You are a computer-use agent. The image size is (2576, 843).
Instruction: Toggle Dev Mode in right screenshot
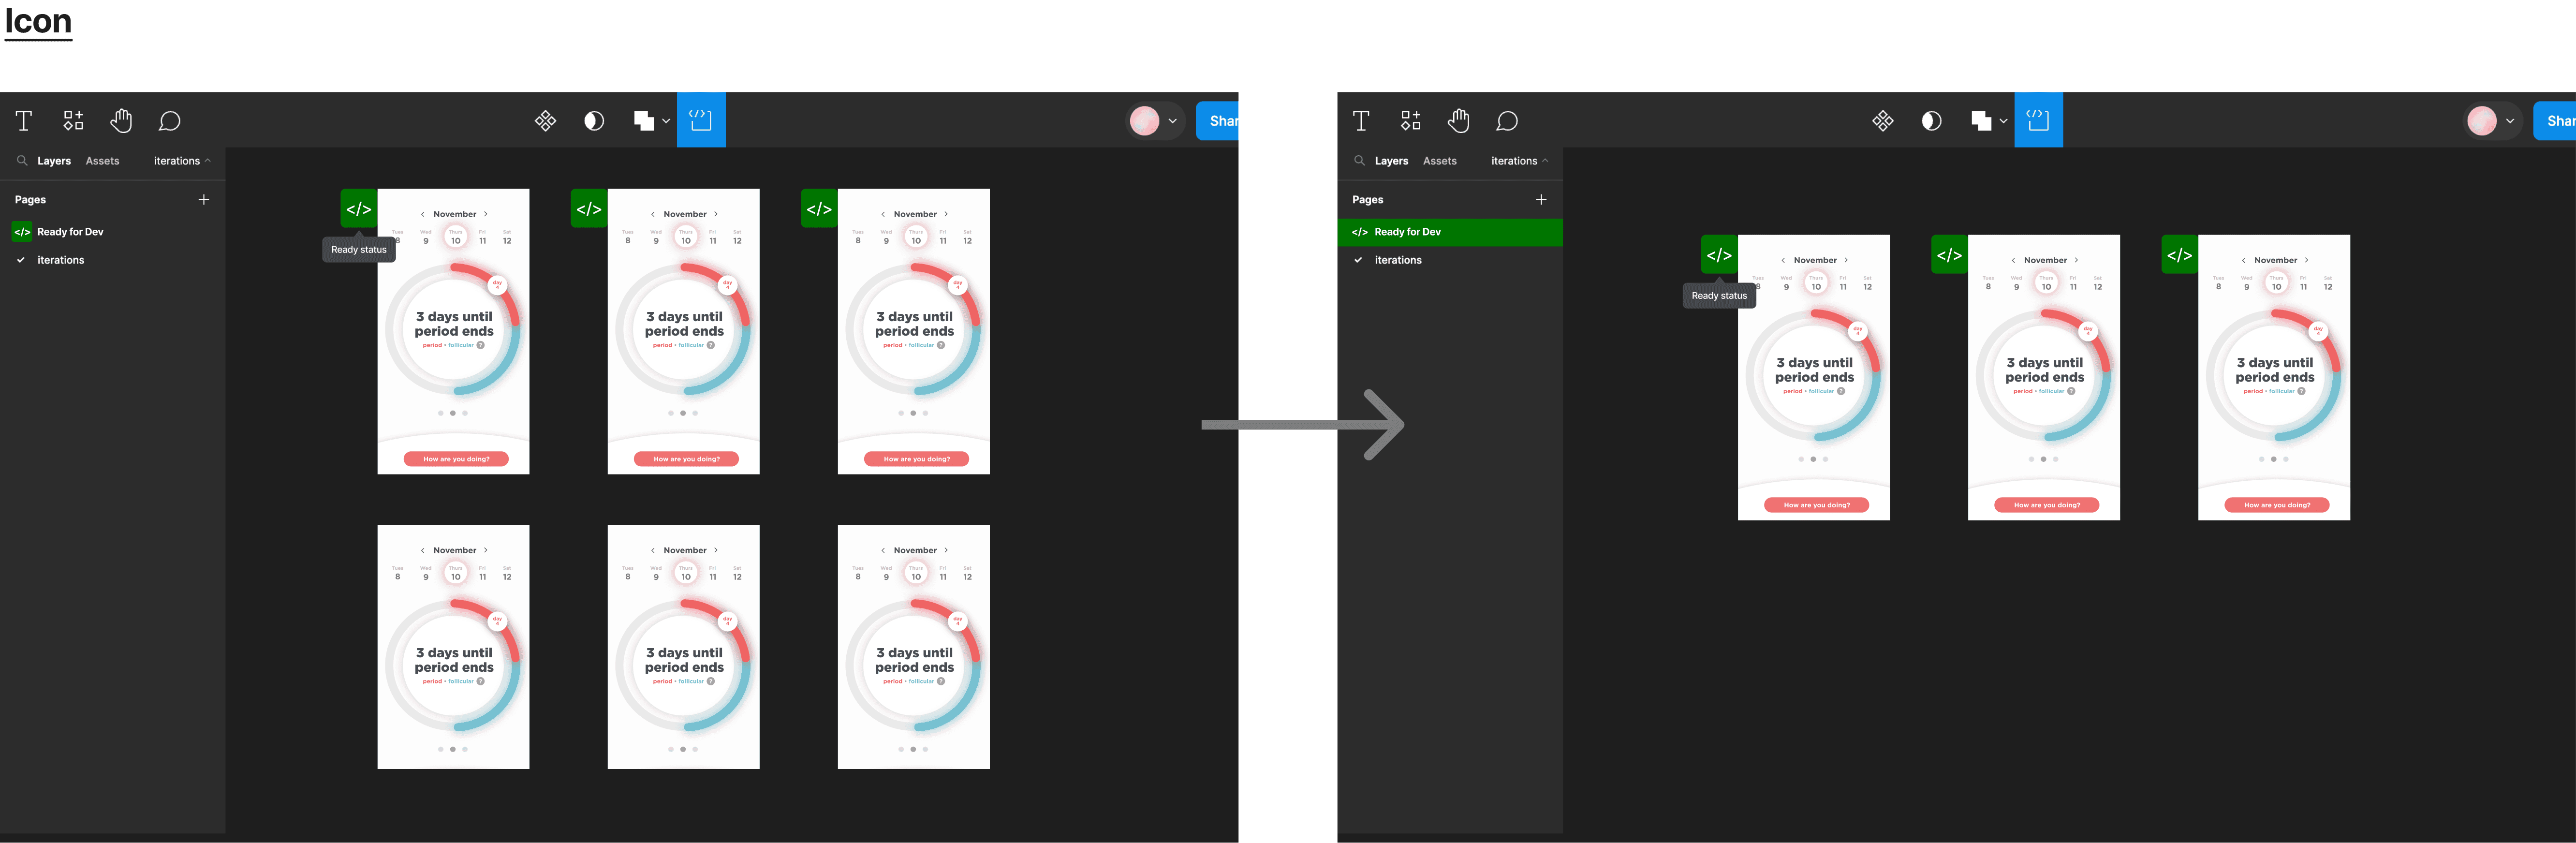(x=2038, y=120)
